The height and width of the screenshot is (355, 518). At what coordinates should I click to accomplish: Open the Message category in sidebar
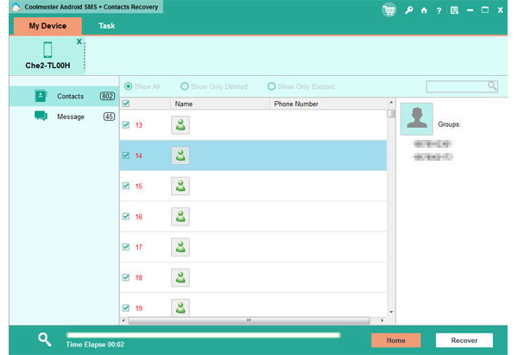69,117
